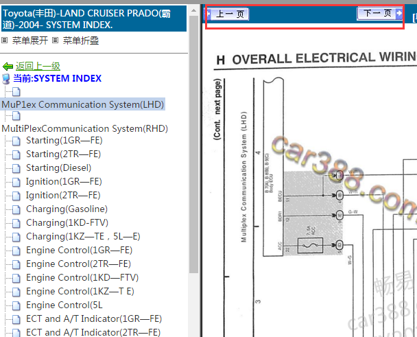Viewport: 417px width, 337px height.
Task: Click page icon beside ECT and A/T Indicator(1GR—FE)
Action: coord(16,319)
